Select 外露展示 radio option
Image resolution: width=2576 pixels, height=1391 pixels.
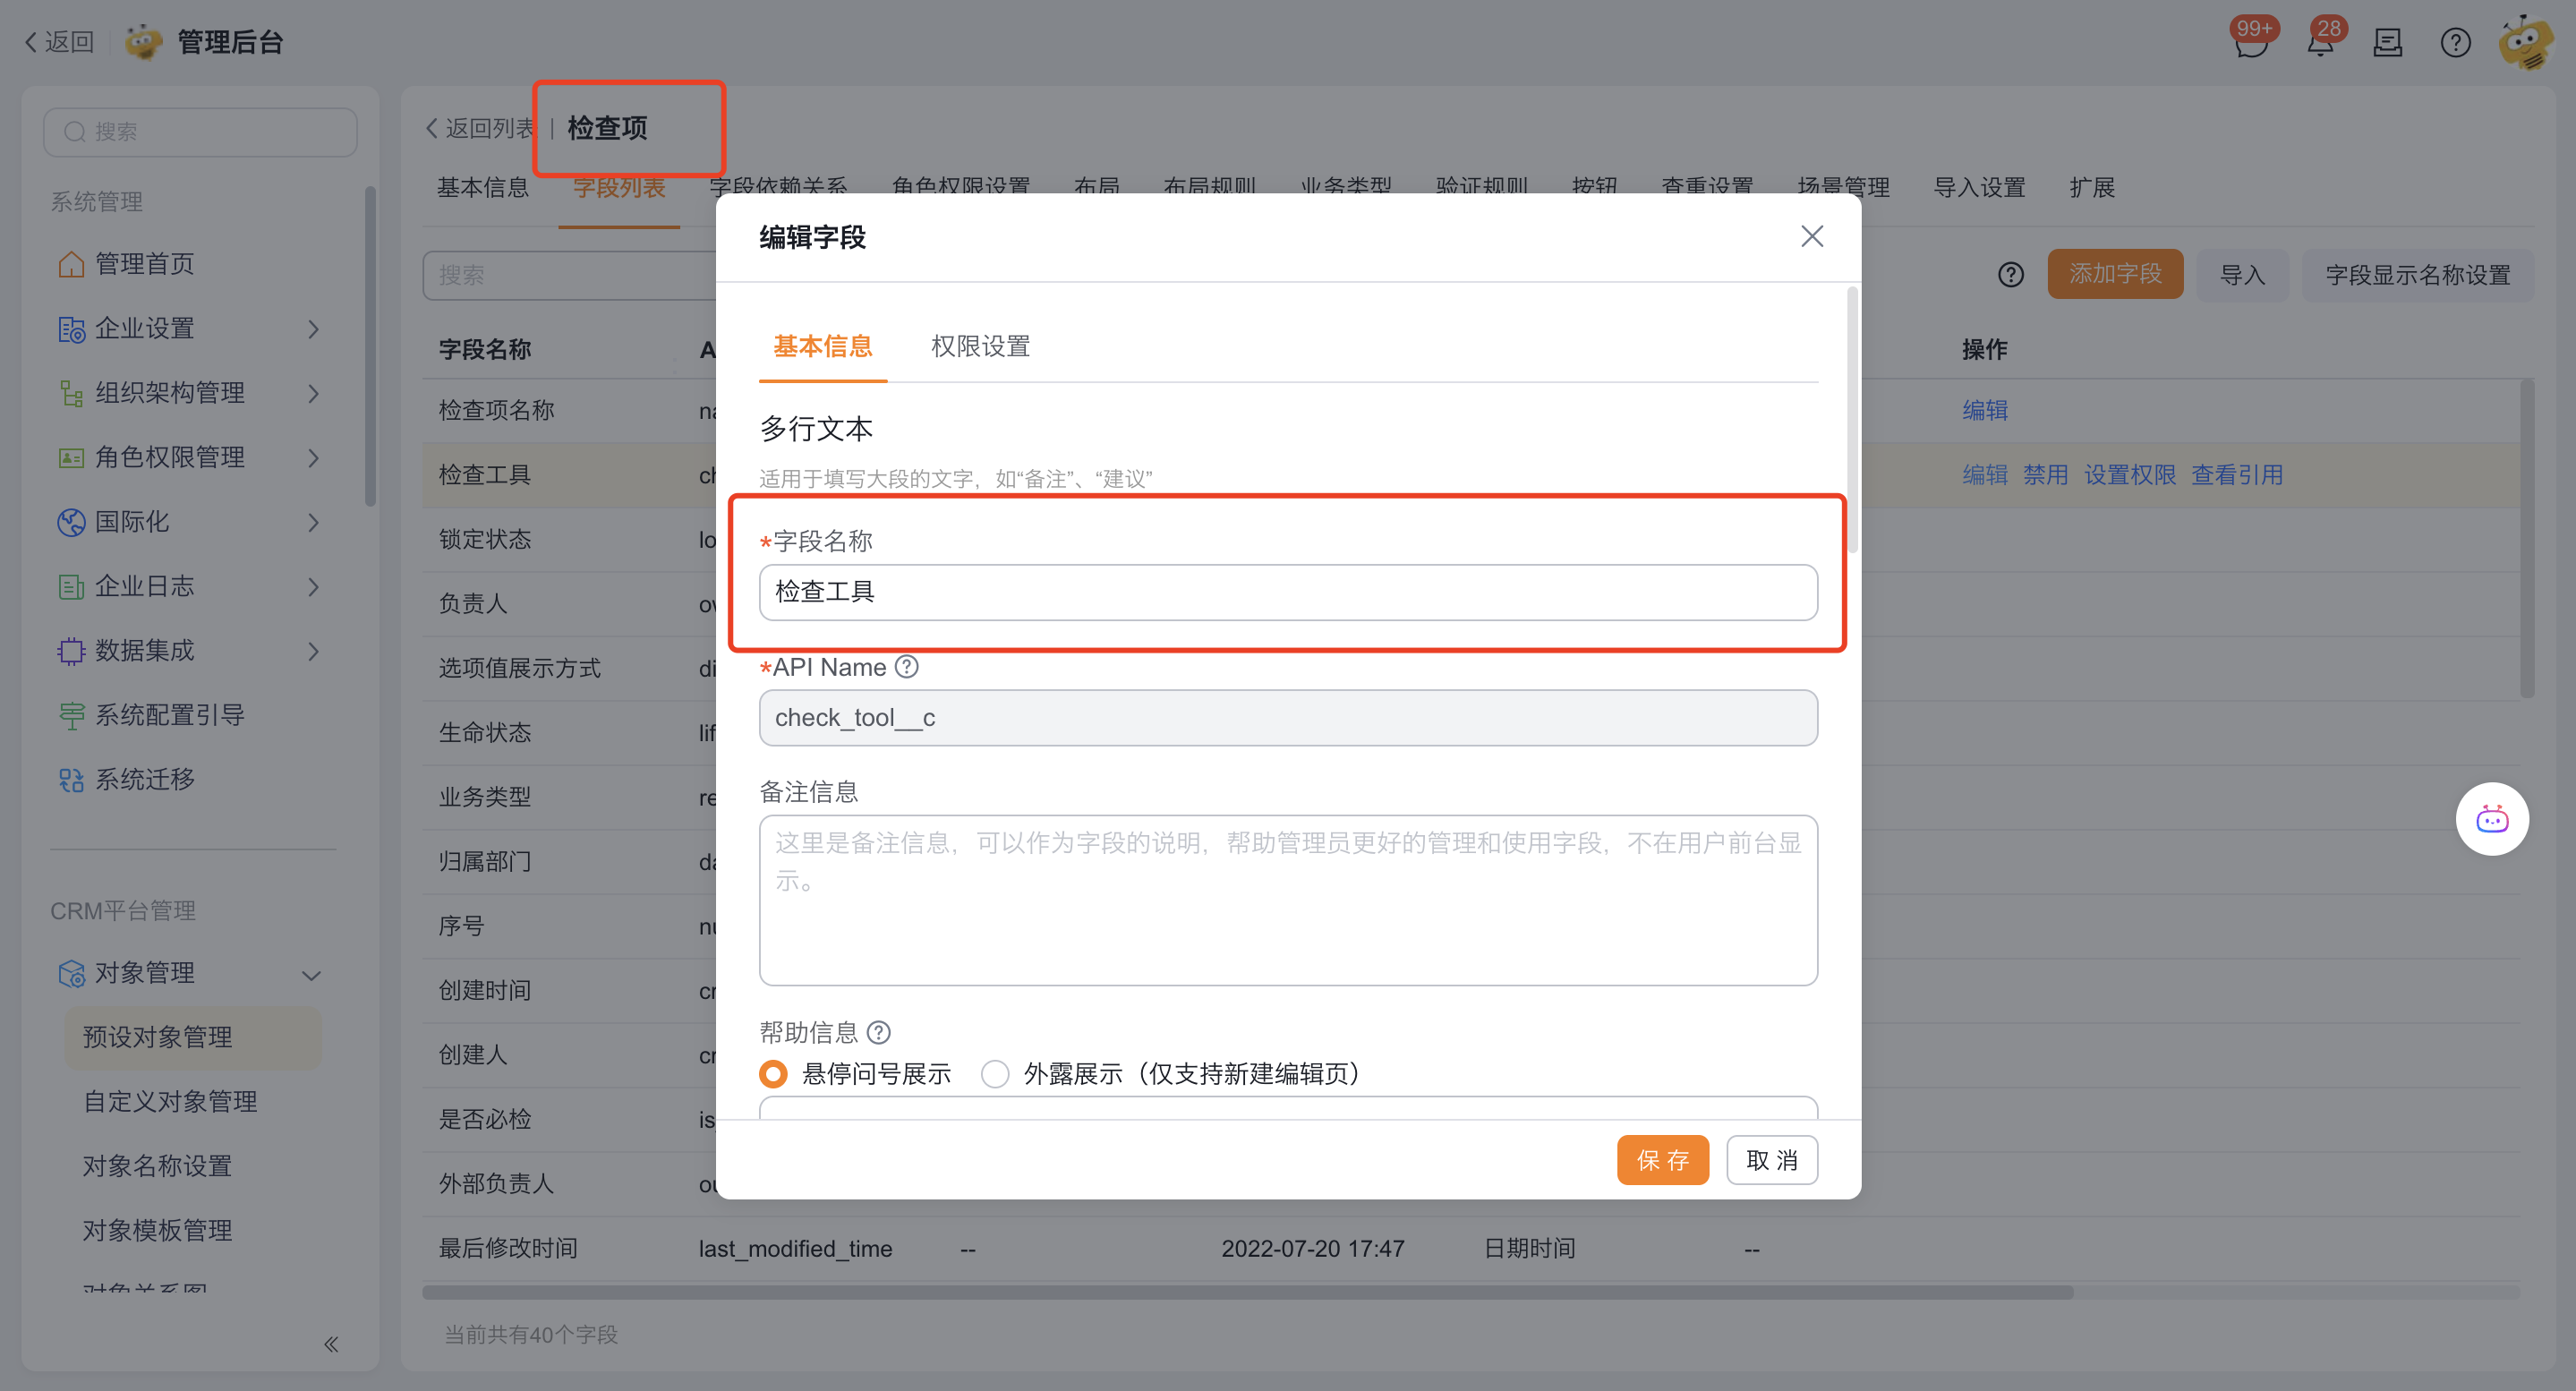click(x=995, y=1074)
